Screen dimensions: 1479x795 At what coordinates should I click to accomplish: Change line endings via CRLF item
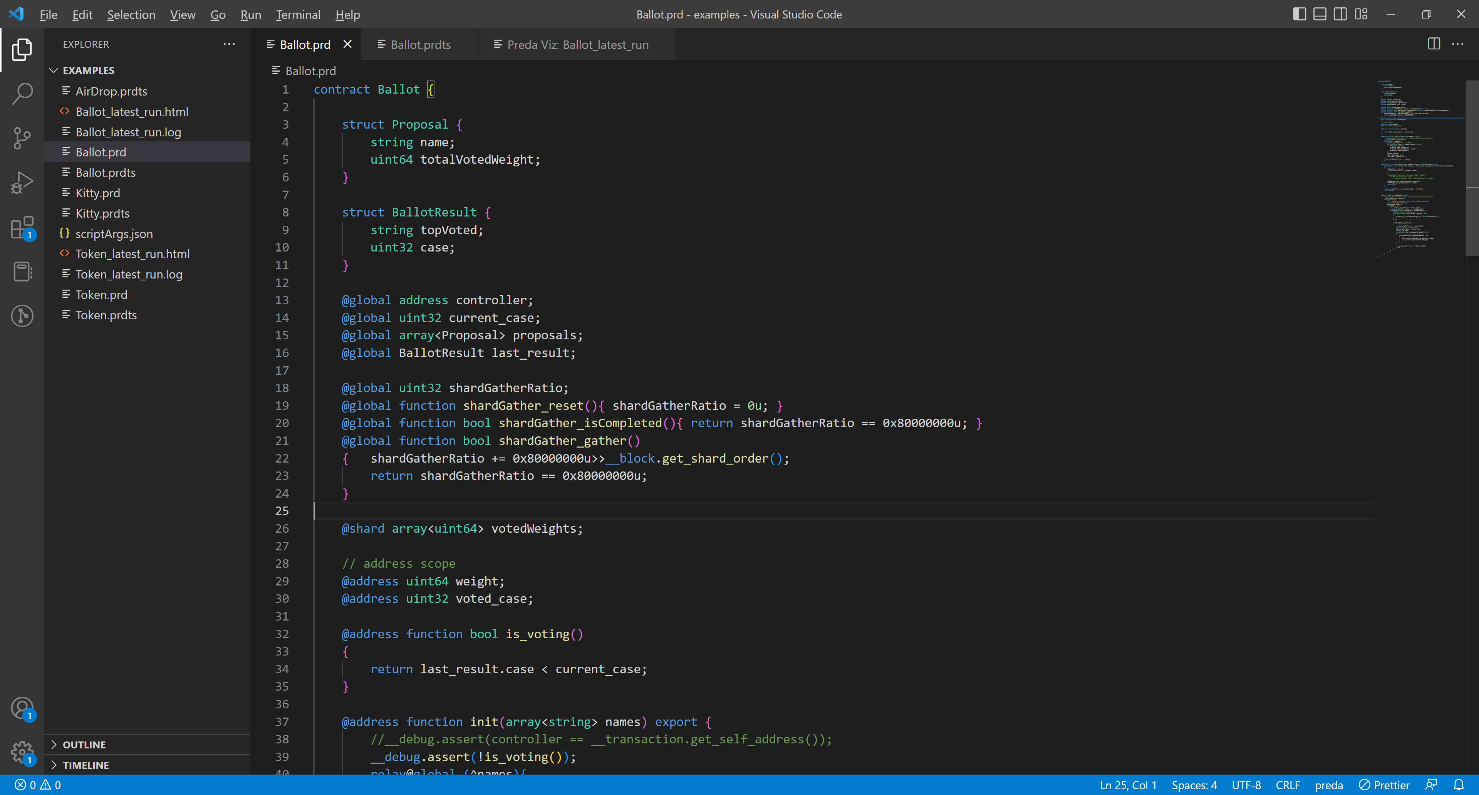click(x=1287, y=785)
